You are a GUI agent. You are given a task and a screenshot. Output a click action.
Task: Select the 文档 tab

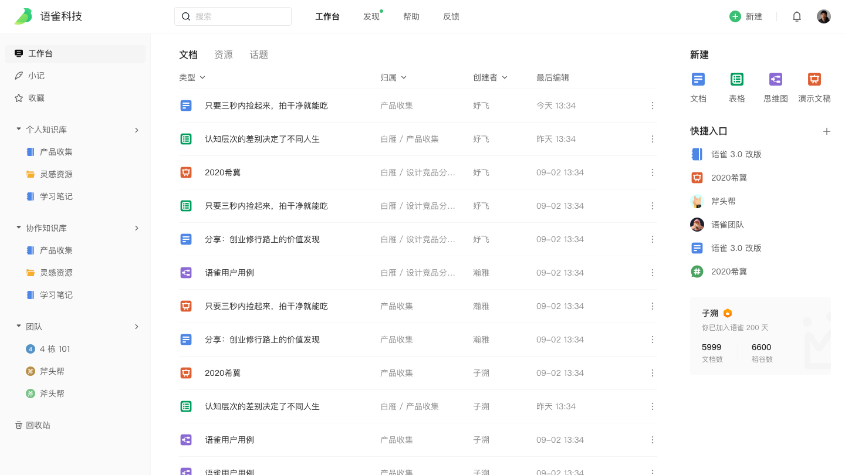pos(188,55)
